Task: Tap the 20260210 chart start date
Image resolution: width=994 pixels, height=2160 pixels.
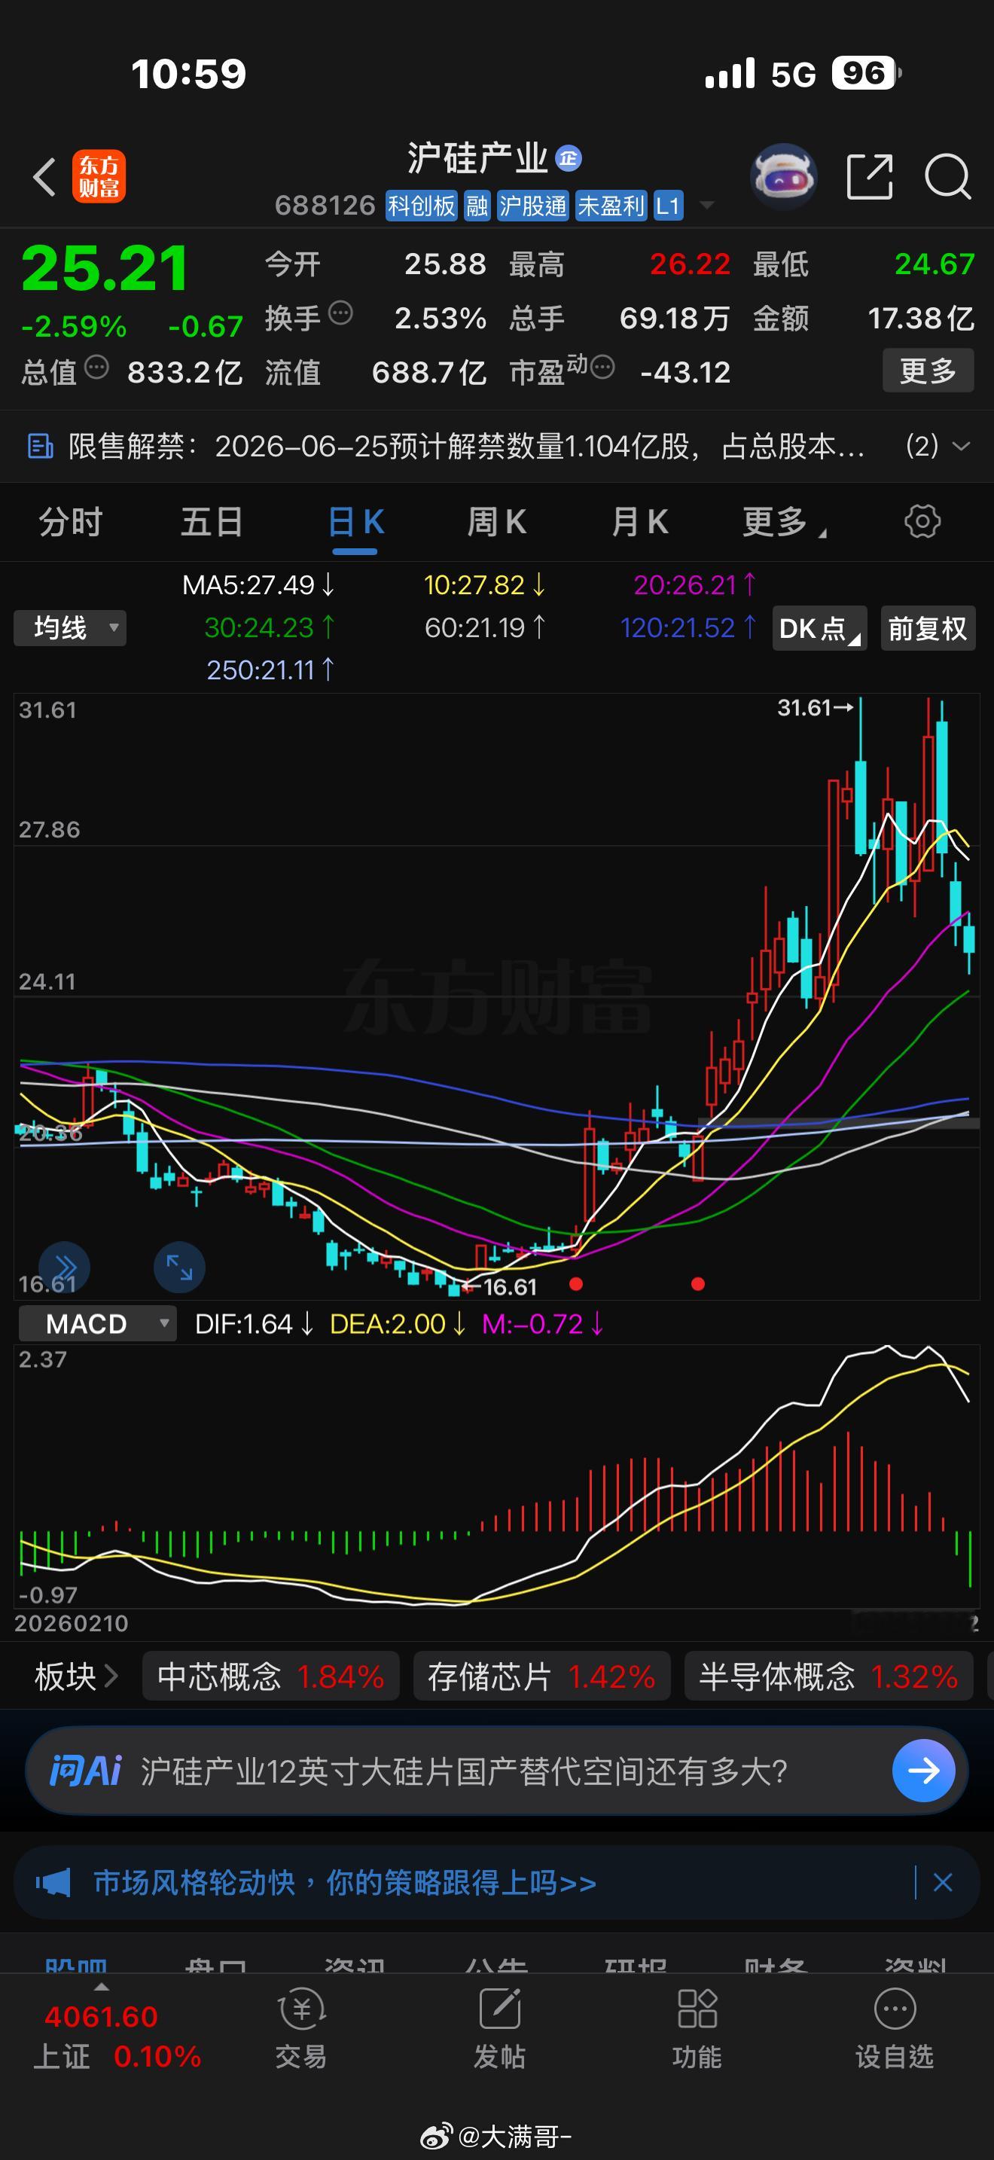Action: tap(72, 1623)
